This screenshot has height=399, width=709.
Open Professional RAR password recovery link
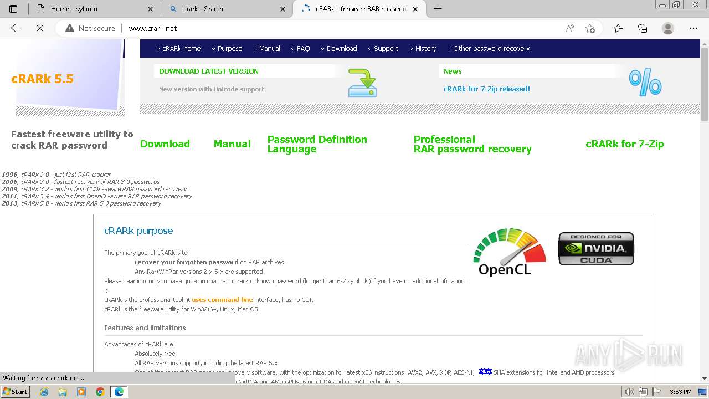[x=472, y=144]
